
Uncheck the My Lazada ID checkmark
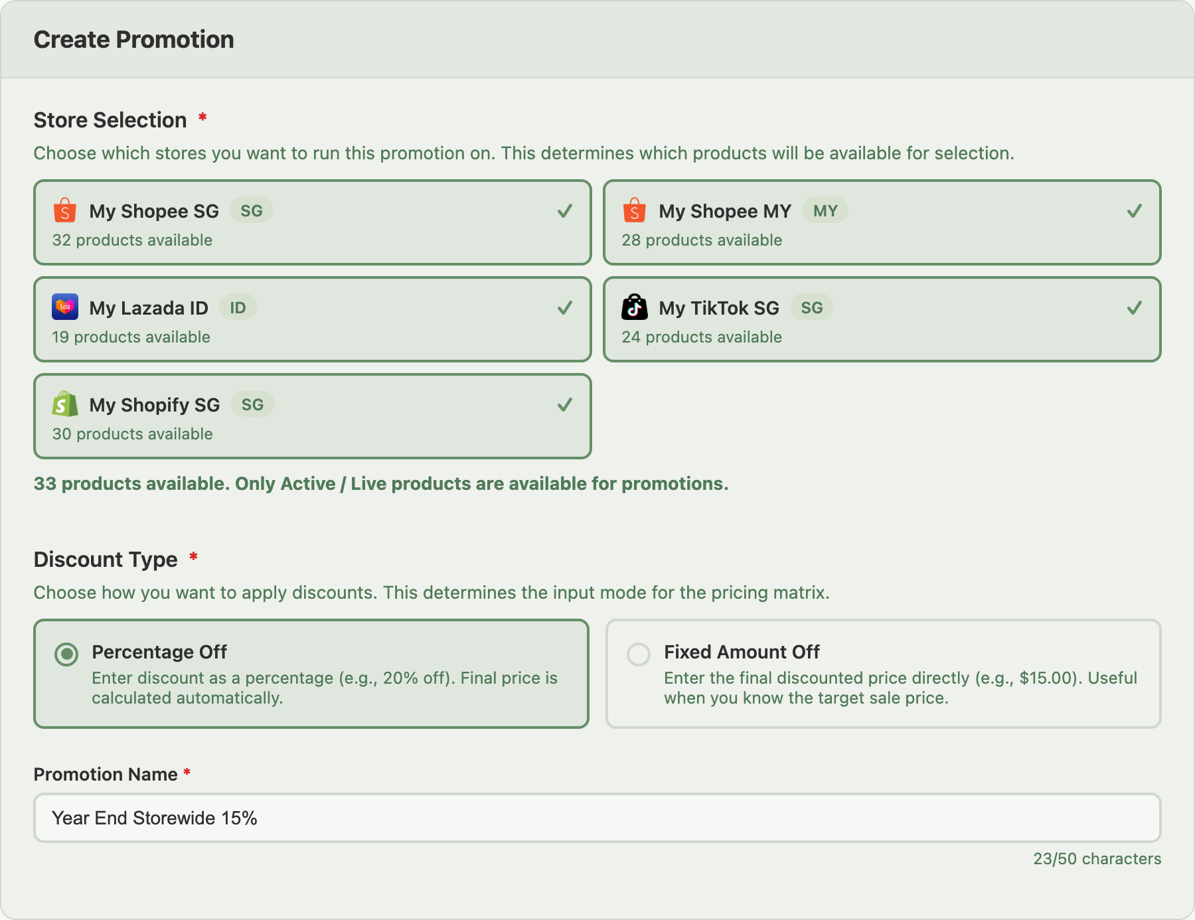click(565, 308)
